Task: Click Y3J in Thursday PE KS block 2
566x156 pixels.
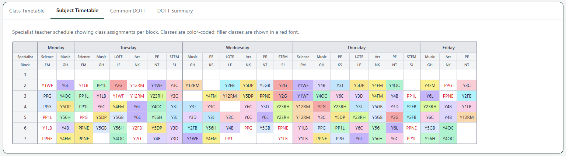Action: coord(340,86)
